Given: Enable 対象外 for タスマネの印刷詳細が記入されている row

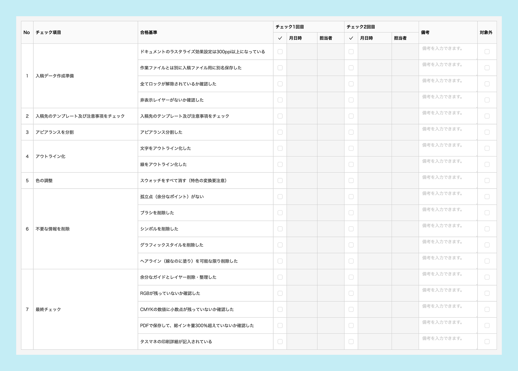Looking at the screenshot, I should pos(487,342).
